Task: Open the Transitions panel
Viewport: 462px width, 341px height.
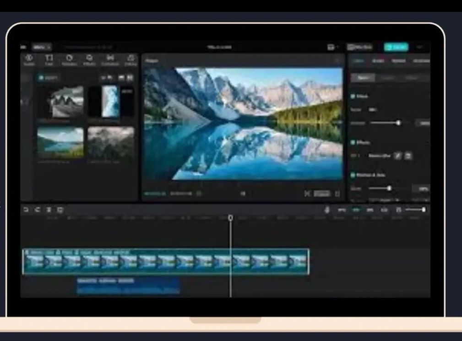Action: (x=110, y=60)
